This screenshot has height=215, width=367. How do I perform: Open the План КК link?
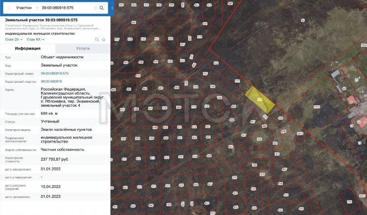click(x=35, y=39)
